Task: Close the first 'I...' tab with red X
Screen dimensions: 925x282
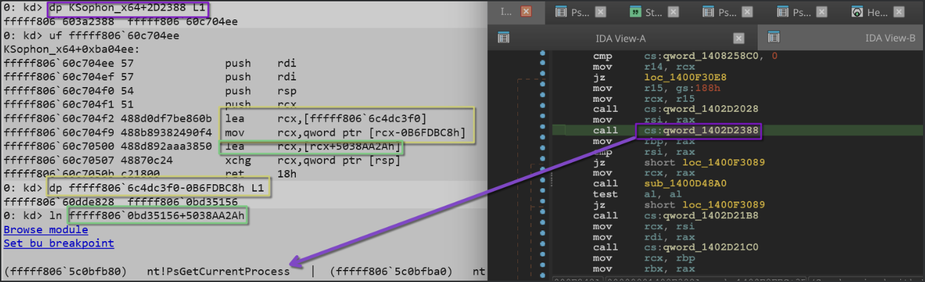Action: [x=526, y=11]
